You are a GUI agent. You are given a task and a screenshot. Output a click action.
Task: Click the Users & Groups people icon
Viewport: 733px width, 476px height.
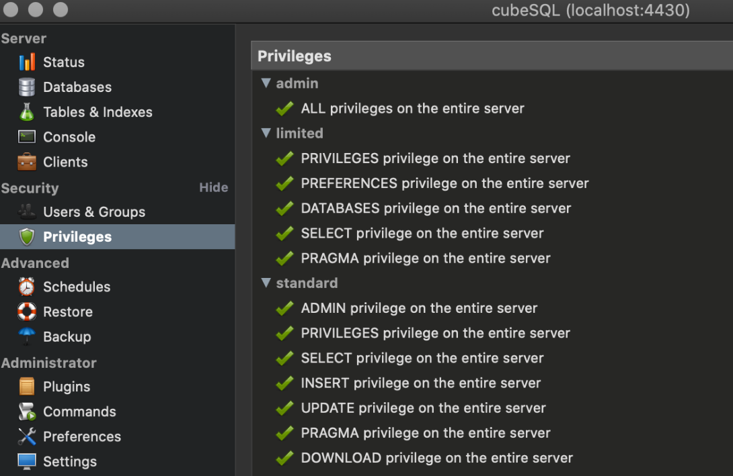coord(27,212)
